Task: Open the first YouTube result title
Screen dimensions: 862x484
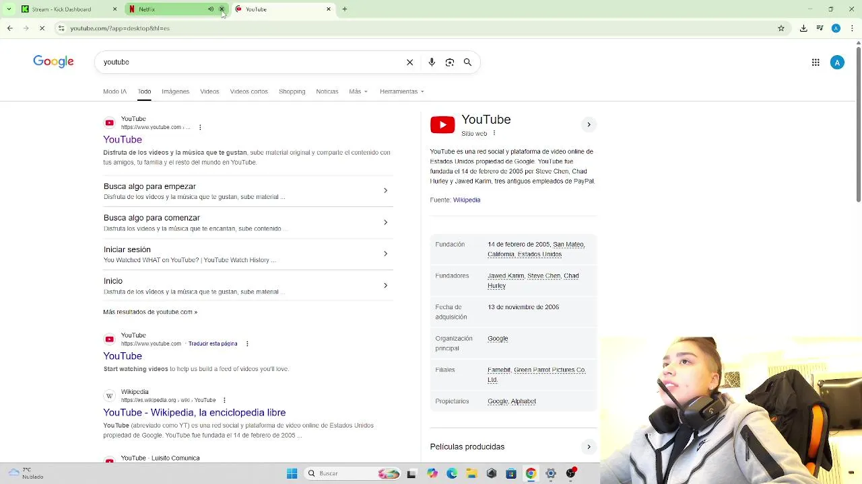Action: click(x=123, y=139)
